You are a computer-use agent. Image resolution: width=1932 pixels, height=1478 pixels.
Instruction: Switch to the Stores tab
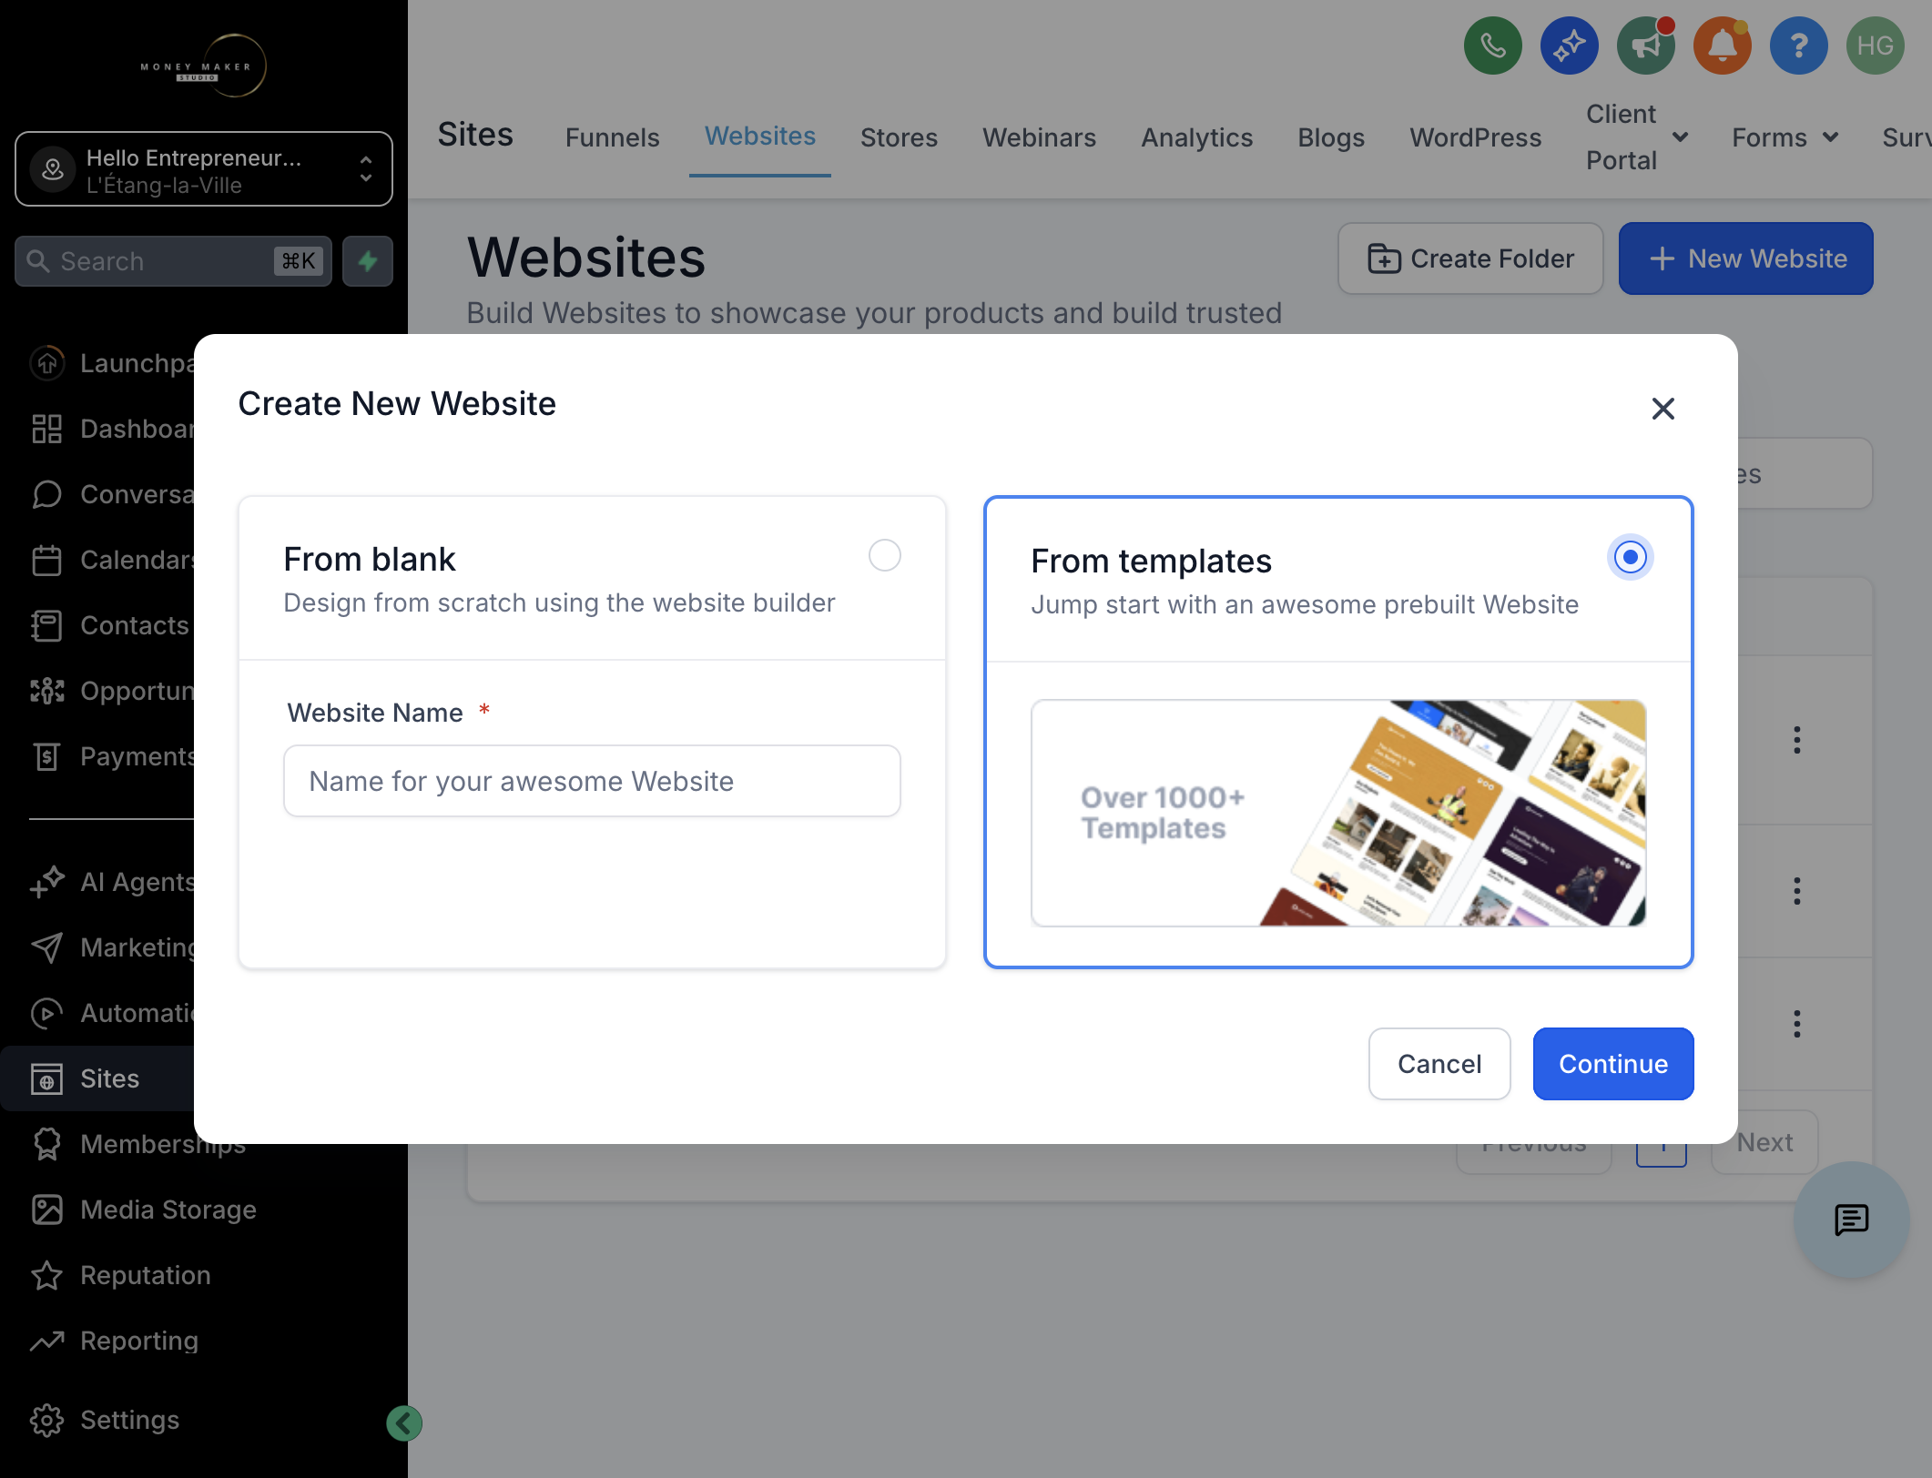[899, 137]
